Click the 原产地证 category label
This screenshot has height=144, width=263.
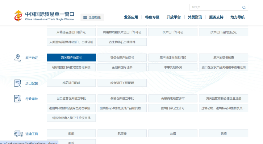click(x=32, y=58)
